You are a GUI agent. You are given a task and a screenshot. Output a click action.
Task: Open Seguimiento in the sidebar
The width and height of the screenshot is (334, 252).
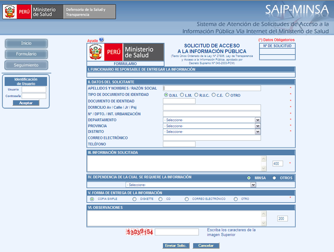[26, 65]
